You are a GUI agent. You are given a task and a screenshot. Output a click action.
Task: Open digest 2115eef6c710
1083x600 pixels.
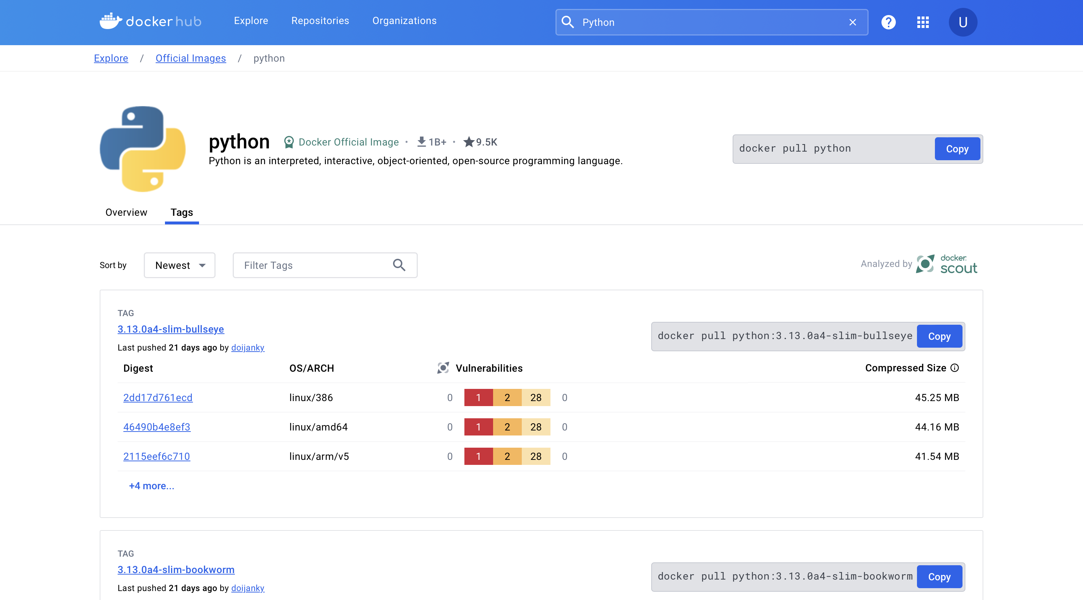(x=156, y=456)
